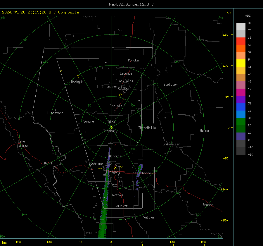Image resolution: width=263 pixels, height=246 pixels.
Task: Click the Lake Louise label
Action: (x=23, y=144)
